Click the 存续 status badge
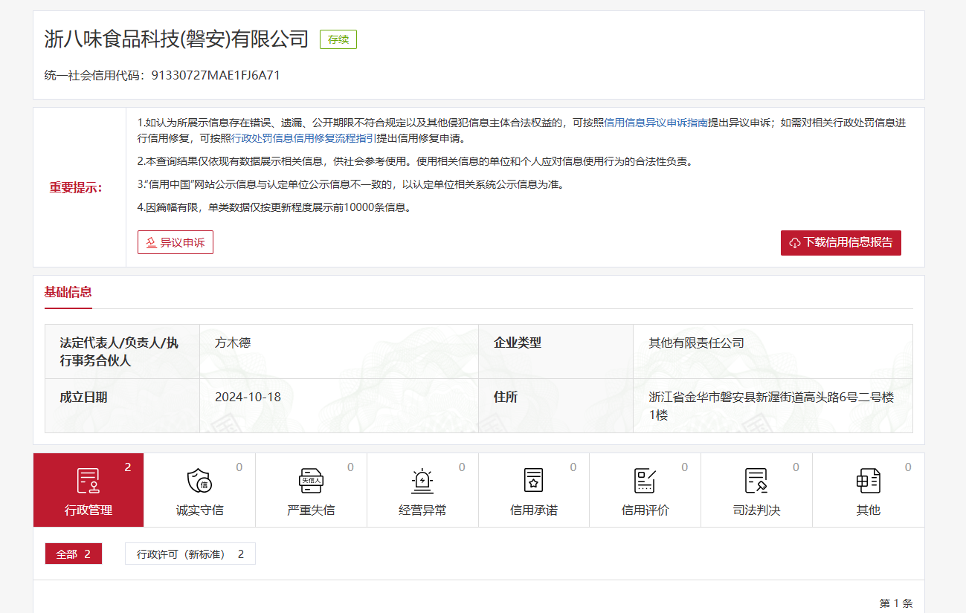 tap(338, 39)
